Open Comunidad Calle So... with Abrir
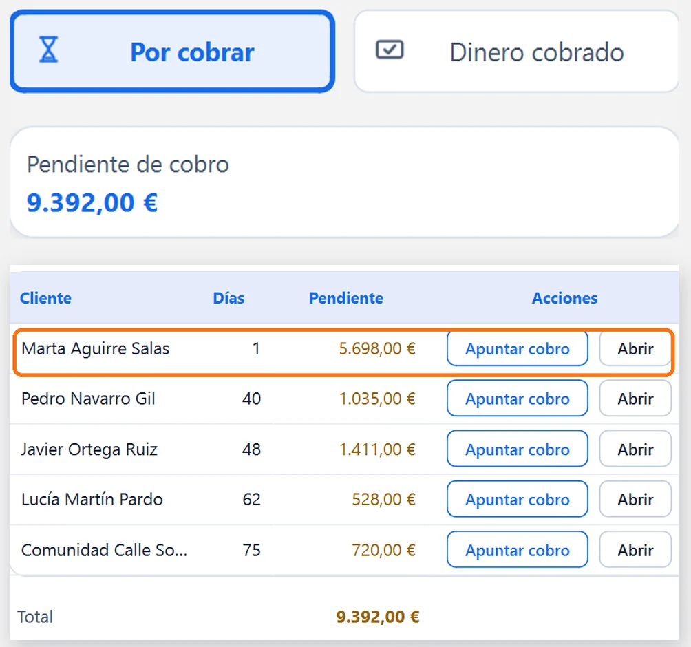 pos(635,550)
